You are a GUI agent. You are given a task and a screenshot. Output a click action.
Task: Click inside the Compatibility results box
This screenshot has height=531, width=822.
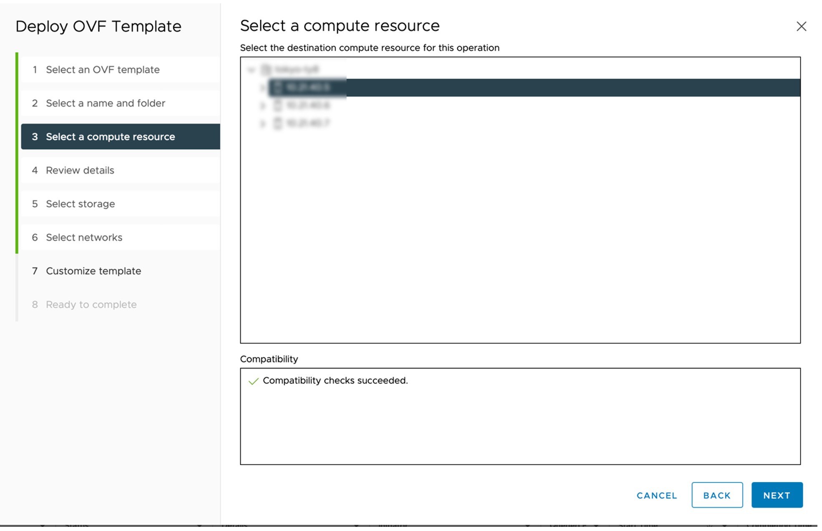point(521,417)
